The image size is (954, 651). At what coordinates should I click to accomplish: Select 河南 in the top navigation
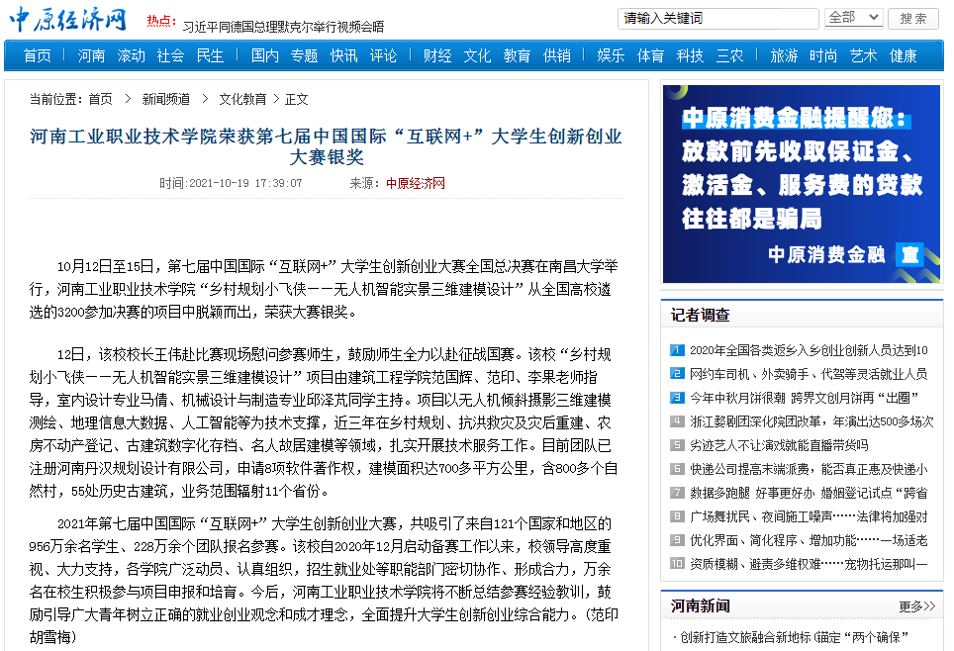[x=91, y=55]
